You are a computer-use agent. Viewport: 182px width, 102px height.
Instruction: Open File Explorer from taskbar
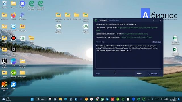point(60,99)
